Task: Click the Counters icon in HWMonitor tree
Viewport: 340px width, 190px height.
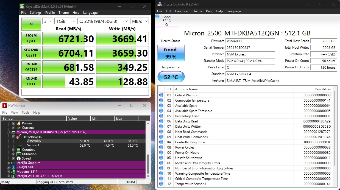Action: 19,150
